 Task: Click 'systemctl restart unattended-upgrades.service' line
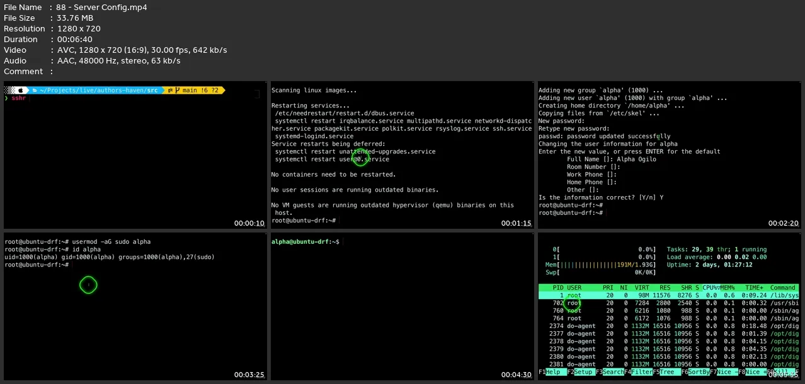355,151
